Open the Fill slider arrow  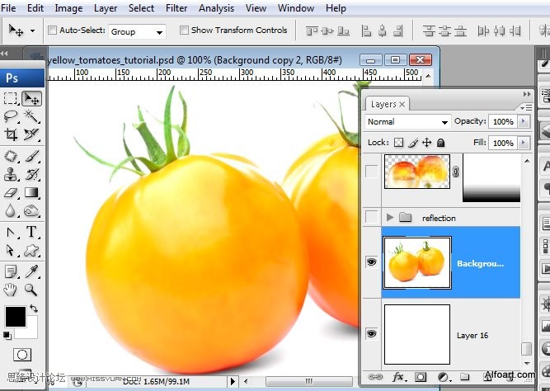coord(524,143)
